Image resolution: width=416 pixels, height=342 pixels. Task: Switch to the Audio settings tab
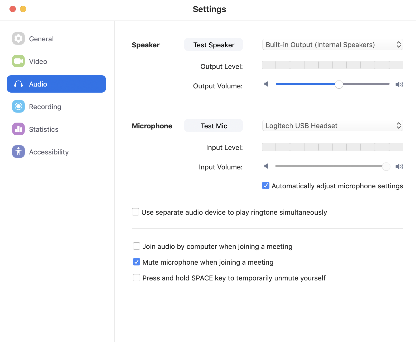56,84
